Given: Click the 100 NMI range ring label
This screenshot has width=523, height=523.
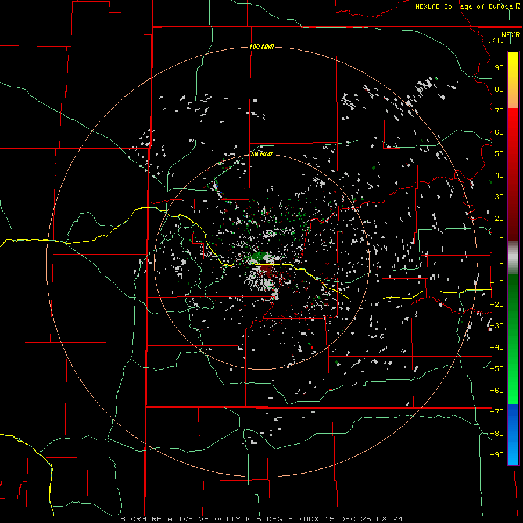Looking at the screenshot, I should 261,46.
